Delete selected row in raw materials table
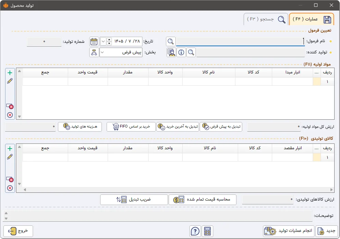 pyautogui.click(x=10, y=106)
